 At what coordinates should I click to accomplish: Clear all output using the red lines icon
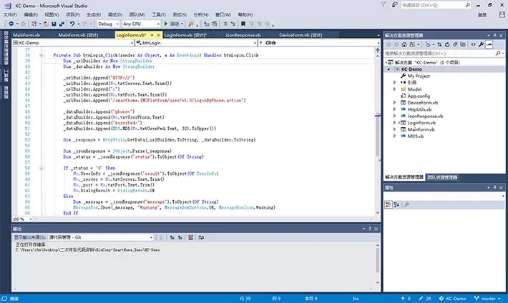coord(190,237)
